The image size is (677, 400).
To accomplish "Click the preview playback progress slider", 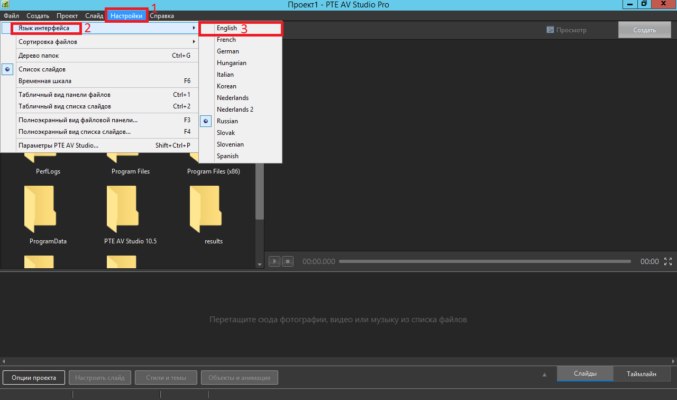I will pyautogui.click(x=485, y=261).
